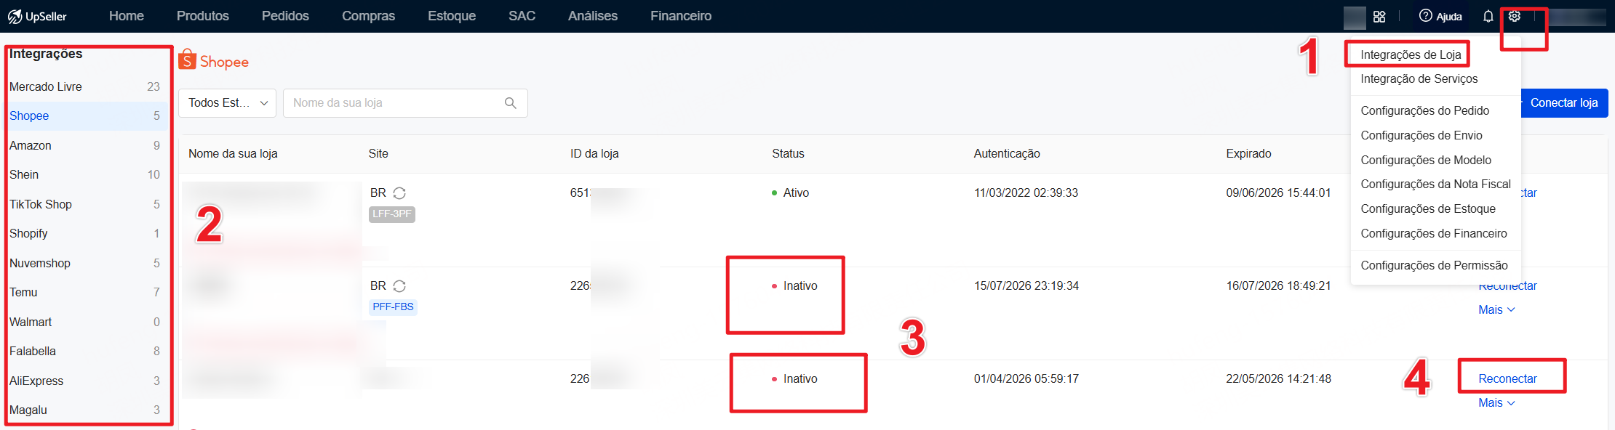The width and height of the screenshot is (1615, 430).
Task: Open the settings gear icon
Action: (1515, 16)
